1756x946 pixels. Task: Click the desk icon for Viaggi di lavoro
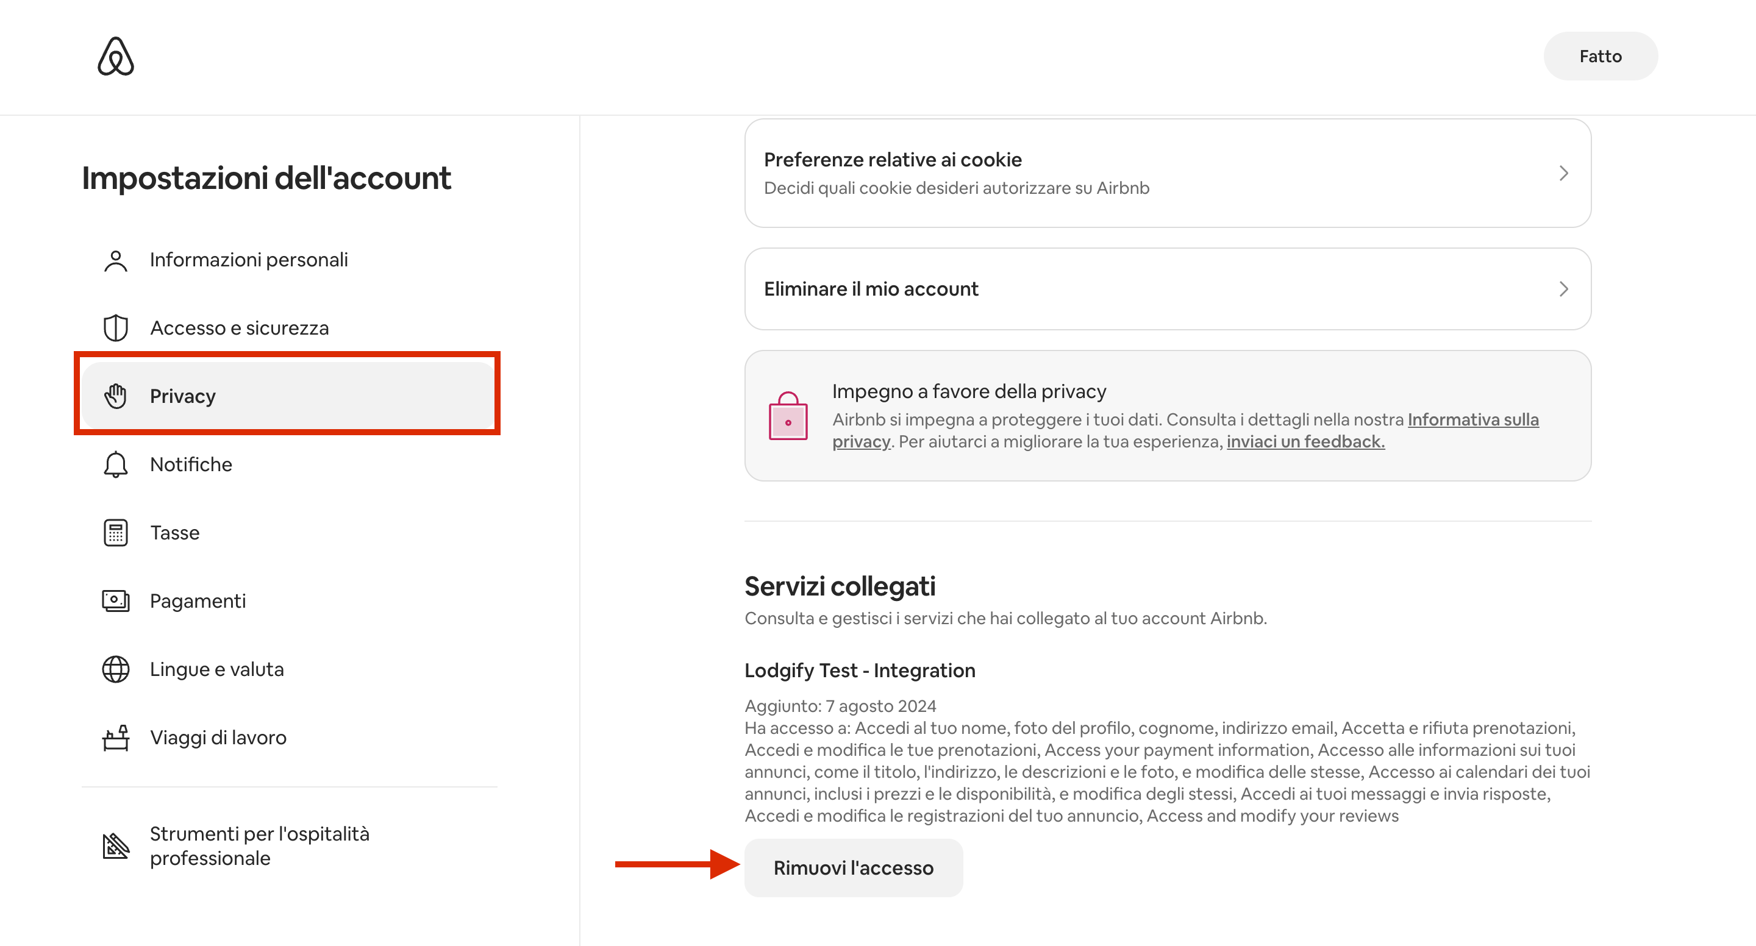(x=116, y=737)
